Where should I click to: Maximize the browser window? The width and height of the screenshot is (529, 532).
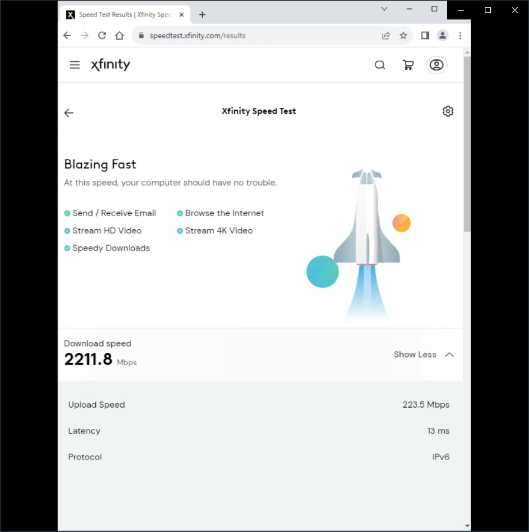click(434, 9)
